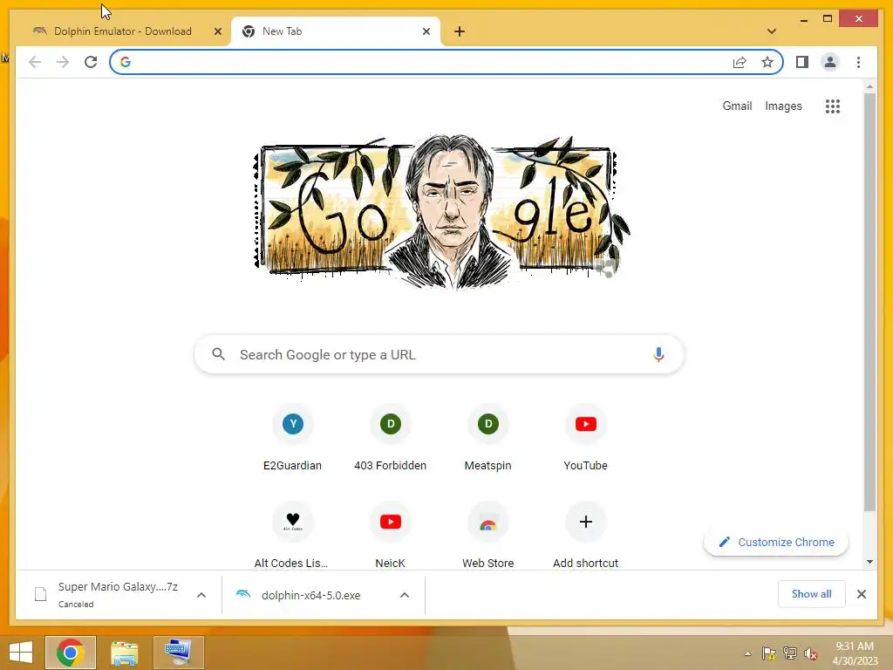Open the Windows Start button
This screenshot has height=670, width=893.
21,653
